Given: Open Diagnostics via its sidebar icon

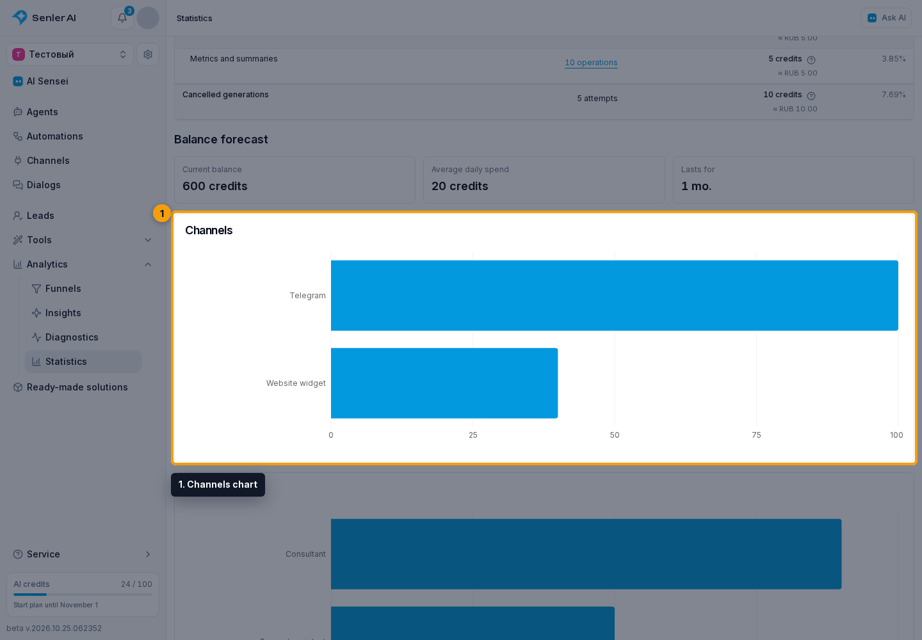Looking at the screenshot, I should pyautogui.click(x=36, y=337).
